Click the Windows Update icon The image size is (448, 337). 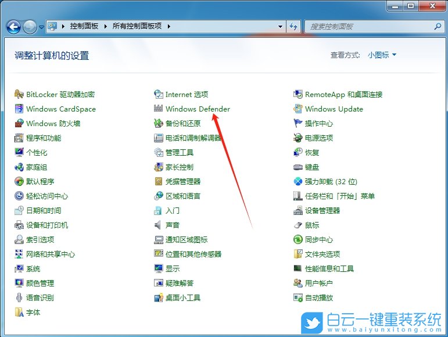pos(298,109)
